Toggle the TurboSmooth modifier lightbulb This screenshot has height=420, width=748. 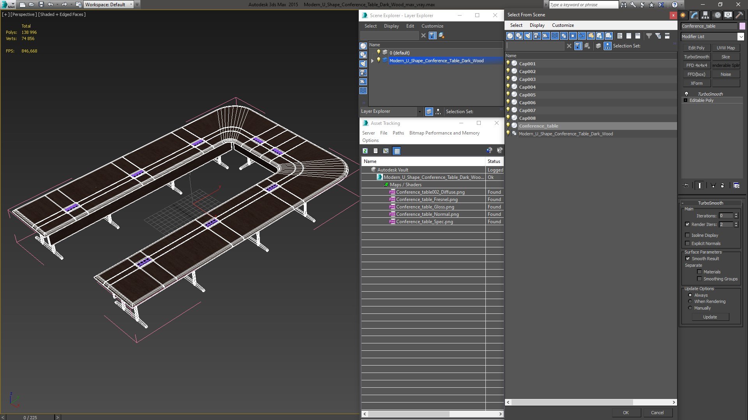pyautogui.click(x=686, y=94)
